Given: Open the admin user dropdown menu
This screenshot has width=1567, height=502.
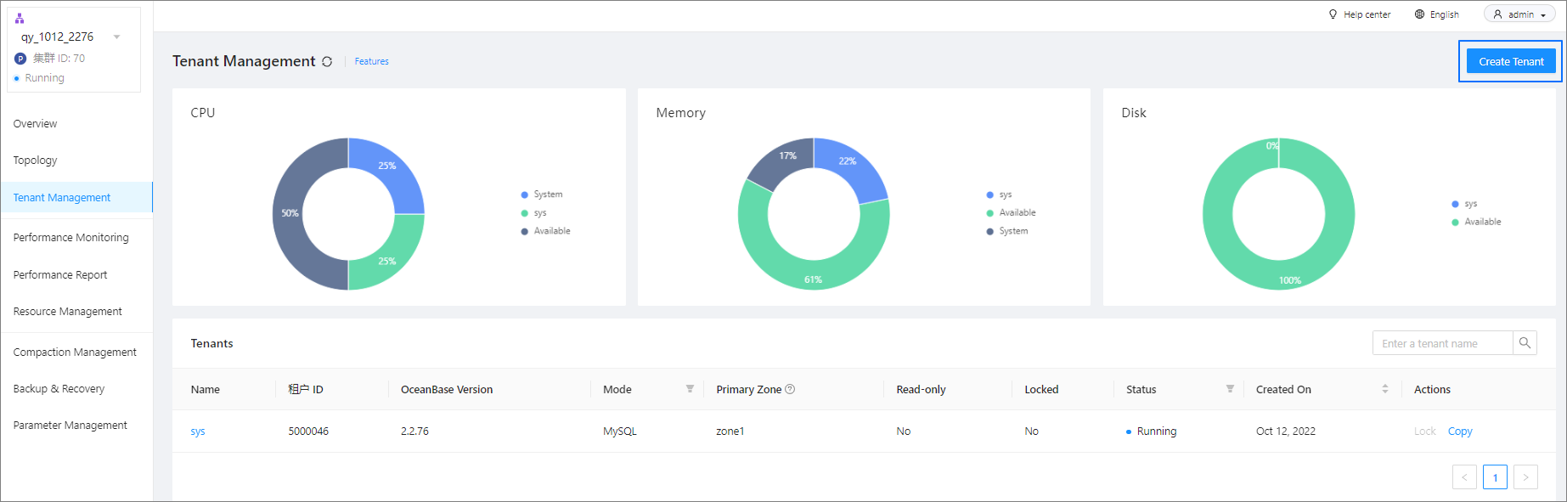Looking at the screenshot, I should (x=1519, y=14).
